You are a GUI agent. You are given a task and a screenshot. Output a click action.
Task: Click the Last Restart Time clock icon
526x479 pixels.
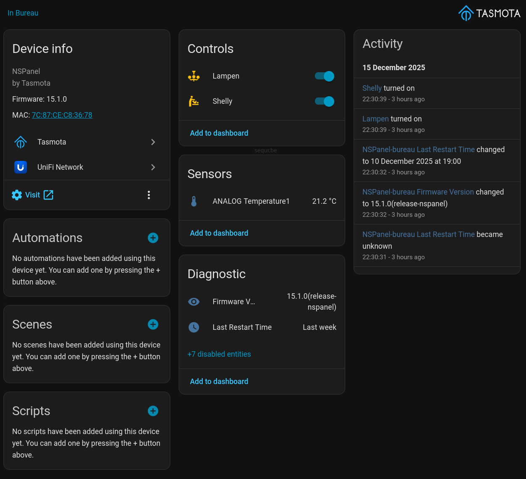click(x=194, y=327)
